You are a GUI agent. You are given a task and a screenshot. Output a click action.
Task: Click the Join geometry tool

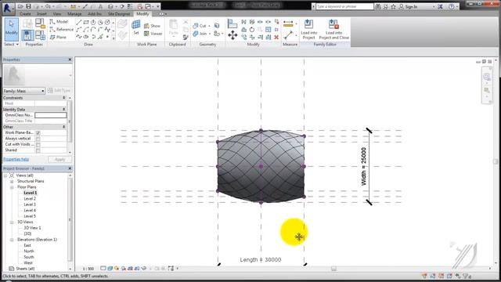tap(200, 34)
